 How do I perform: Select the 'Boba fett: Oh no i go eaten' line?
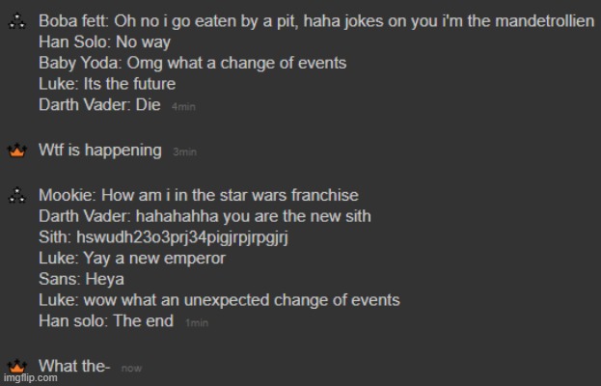tap(316, 21)
